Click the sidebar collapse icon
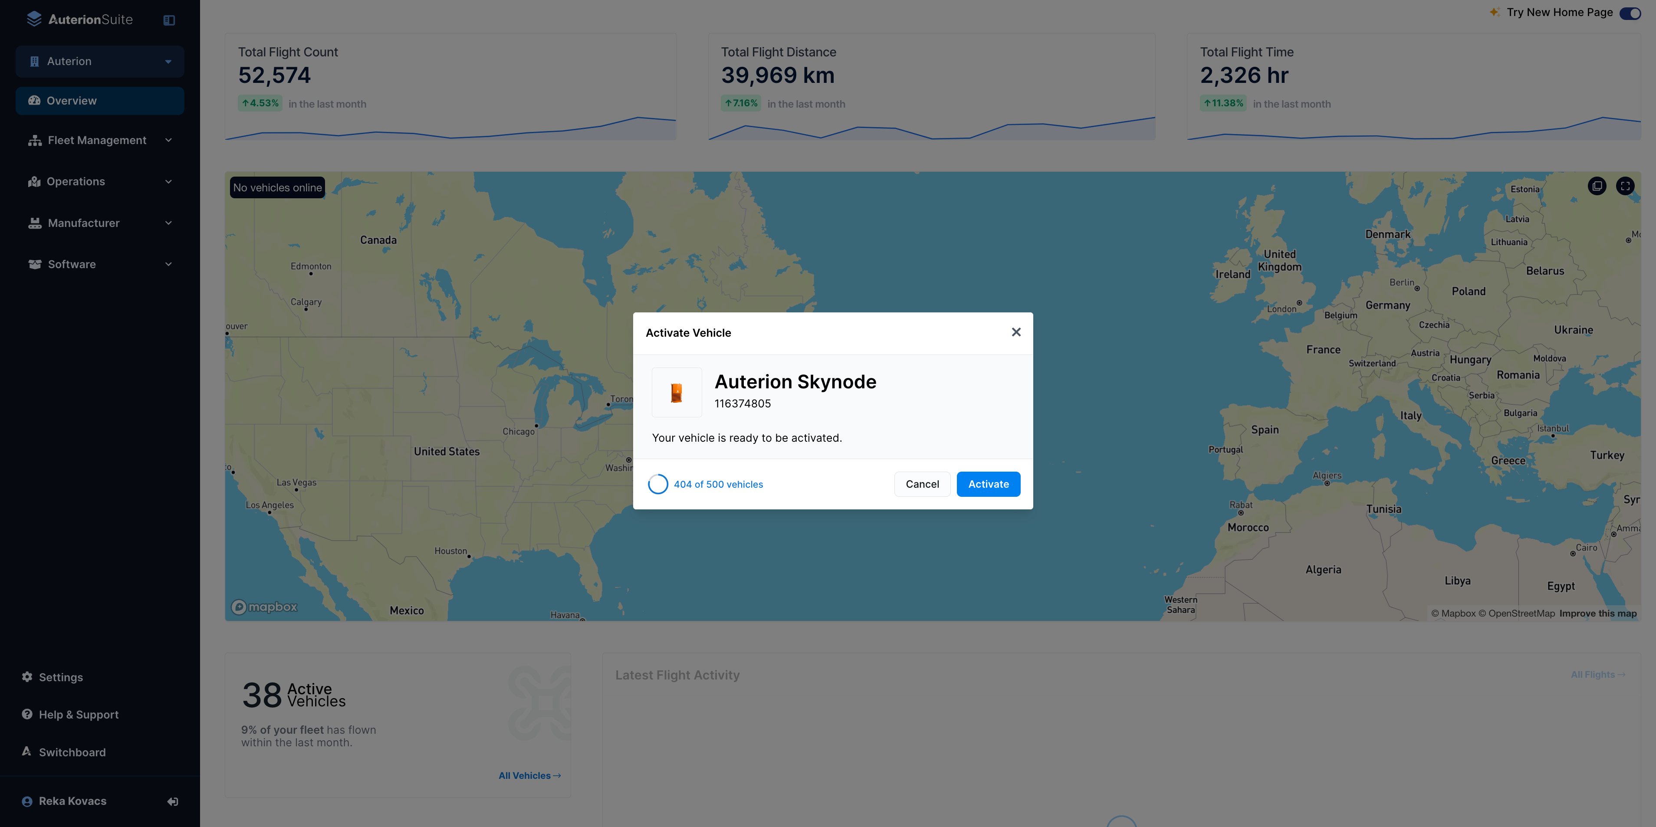Viewport: 1656px width, 827px height. click(x=169, y=20)
